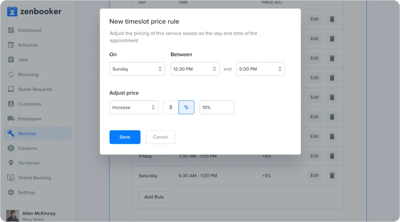400x222 pixels.
Task: Click the 10% amount input field
Action: coord(216,107)
